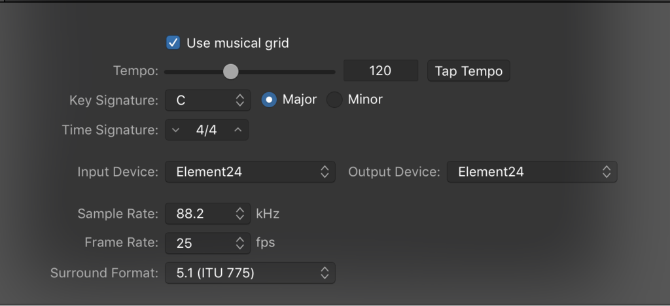
Task: Click the "Use musical grid" label text
Action: (x=238, y=43)
